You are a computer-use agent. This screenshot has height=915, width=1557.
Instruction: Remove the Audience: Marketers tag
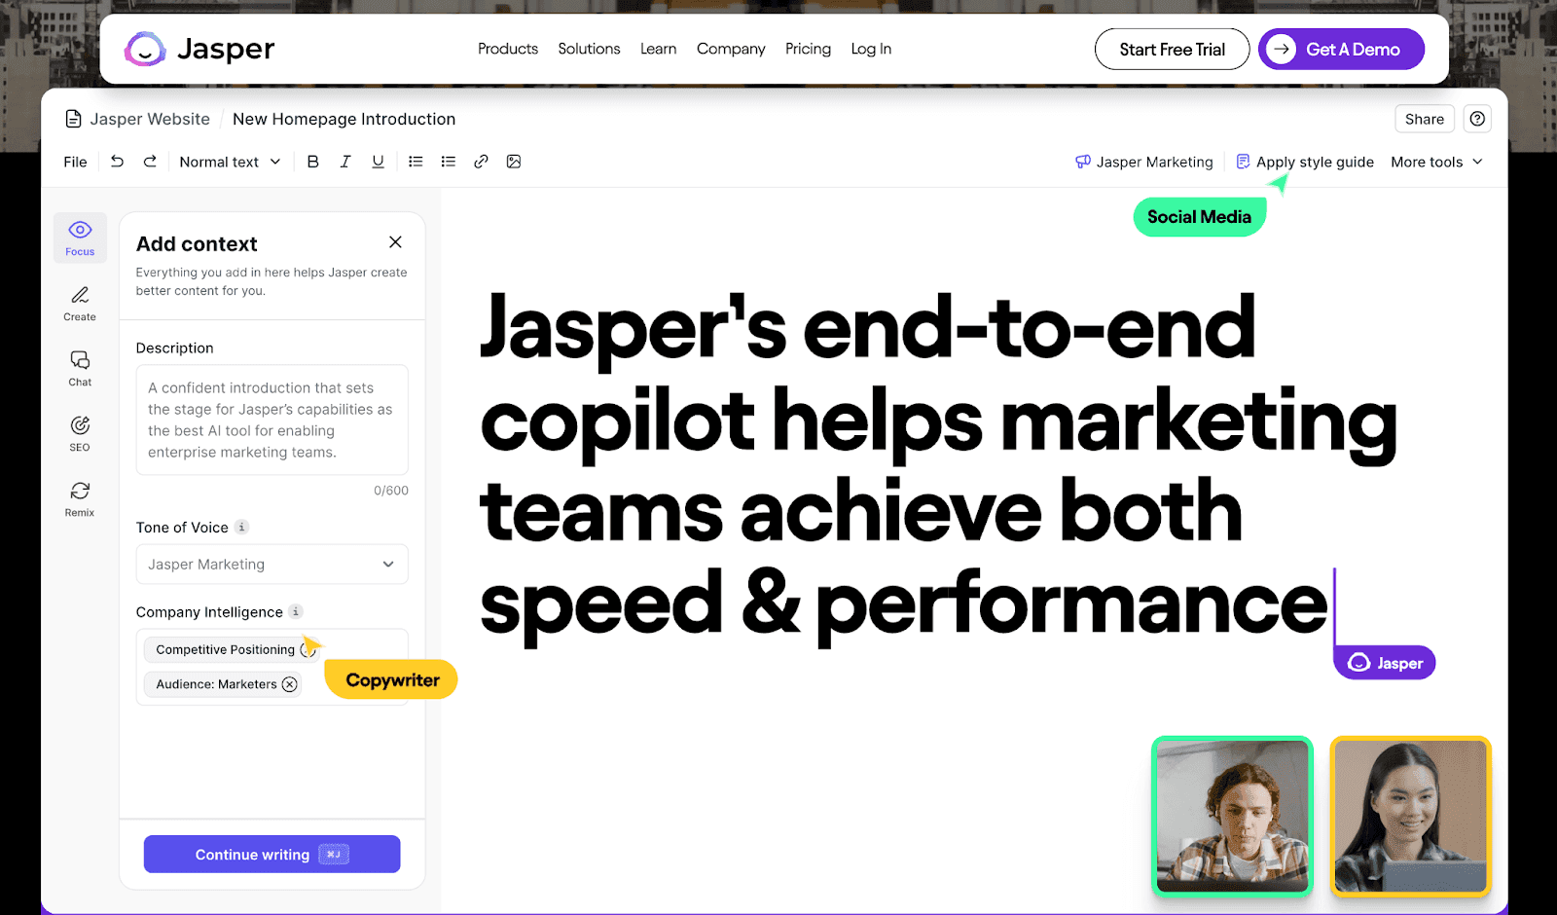pos(290,684)
